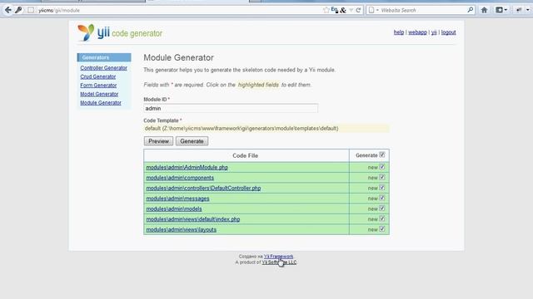Click the Generators sidebar header
Screen dimensions: 533x299
pyautogui.click(x=104, y=57)
